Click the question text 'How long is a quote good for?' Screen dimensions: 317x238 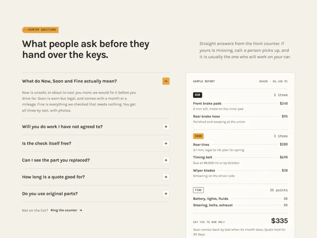click(53, 177)
